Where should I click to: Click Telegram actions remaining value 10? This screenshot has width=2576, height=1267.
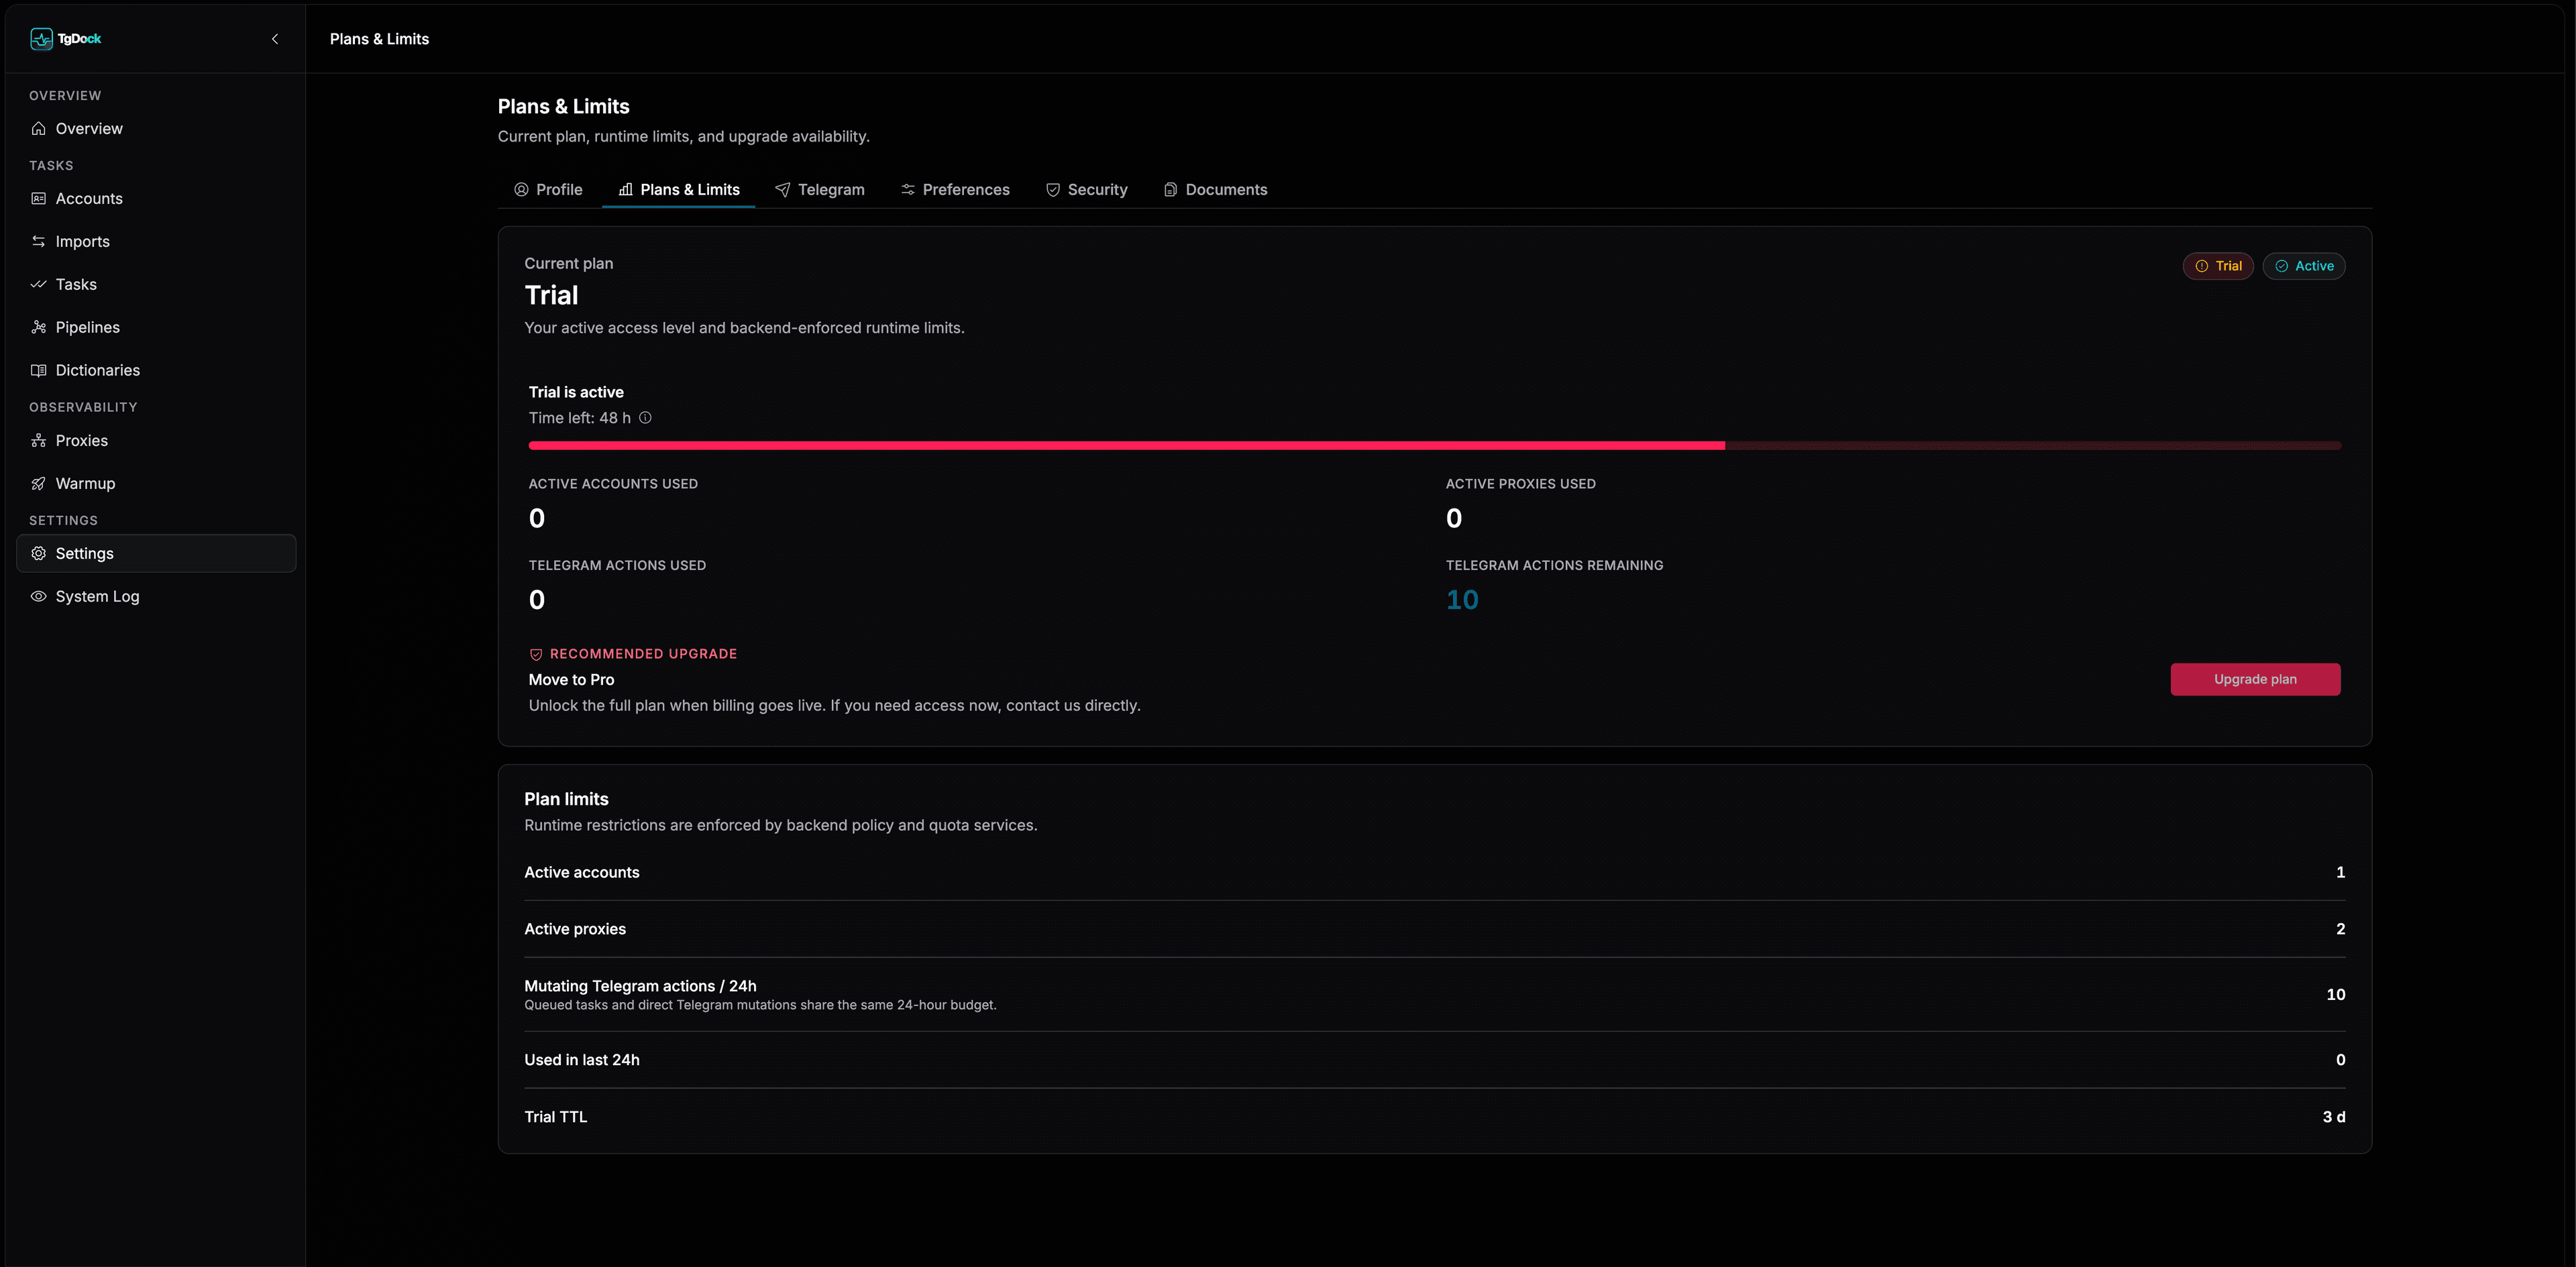[x=1462, y=599]
